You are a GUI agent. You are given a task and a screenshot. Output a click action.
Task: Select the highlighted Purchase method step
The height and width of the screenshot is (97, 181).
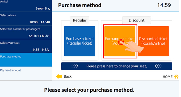(x=26, y=60)
